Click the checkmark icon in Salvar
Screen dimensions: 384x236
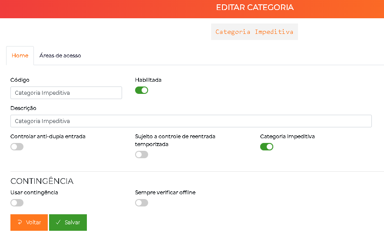click(x=58, y=222)
